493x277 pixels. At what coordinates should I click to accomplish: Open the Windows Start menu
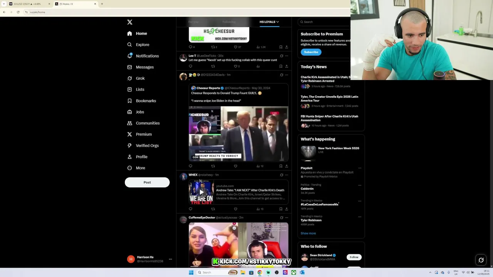[x=191, y=272]
